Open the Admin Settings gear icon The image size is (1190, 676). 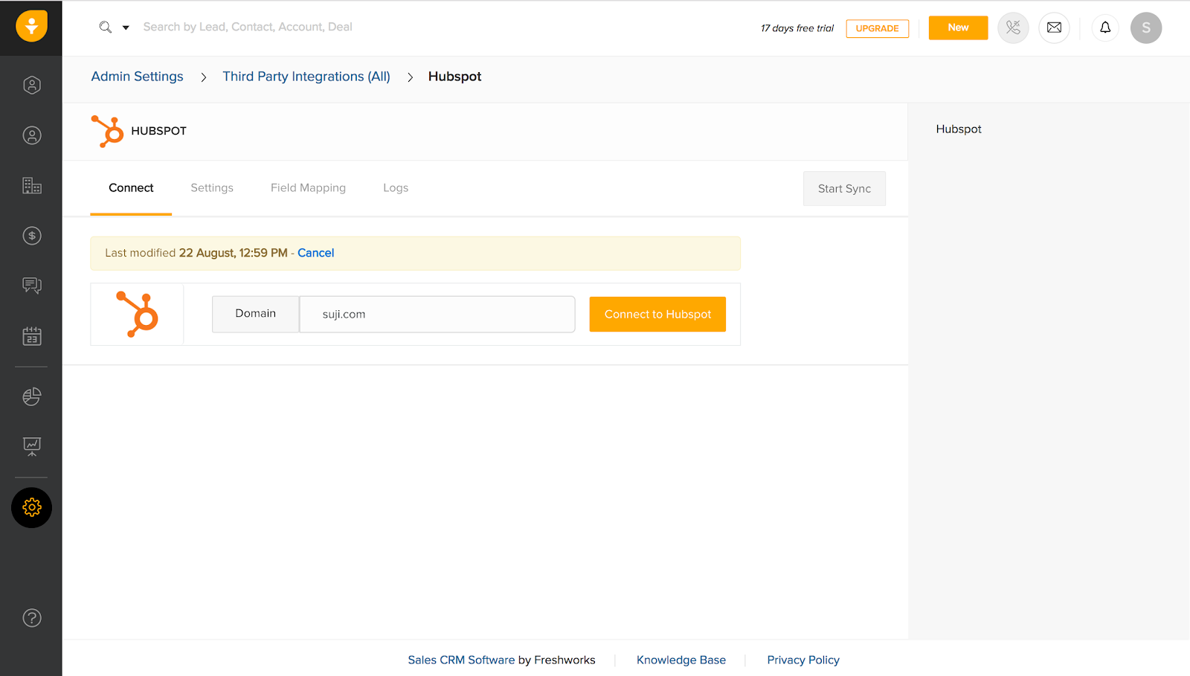32,507
